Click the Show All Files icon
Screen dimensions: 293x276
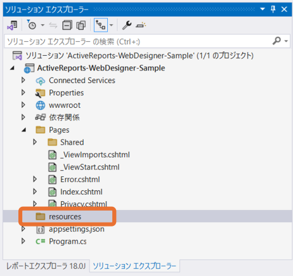[x=81, y=25]
